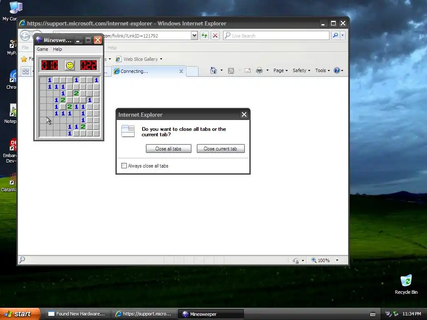Click the network tray icon

click(x=396, y=314)
